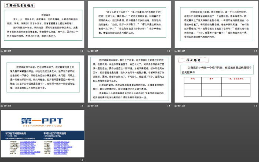259x162 pixels.
Task: Click the transition star icon under slide 11
Action: (88, 51)
